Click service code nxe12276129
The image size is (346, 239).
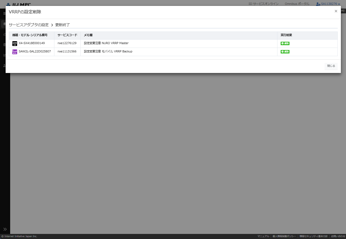click(x=67, y=43)
